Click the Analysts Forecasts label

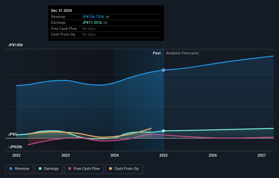182,53
